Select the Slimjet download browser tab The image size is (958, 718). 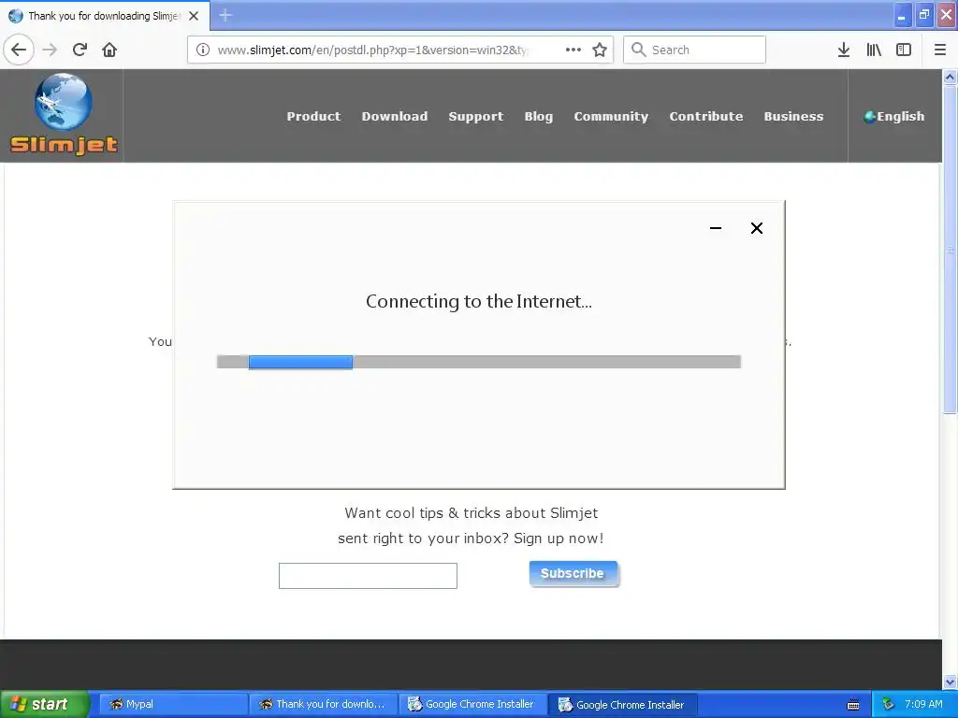pos(105,16)
